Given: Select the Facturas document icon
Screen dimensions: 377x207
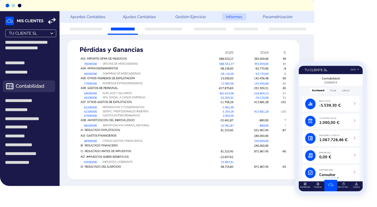Looking at the screenshot, I should (318, 185).
